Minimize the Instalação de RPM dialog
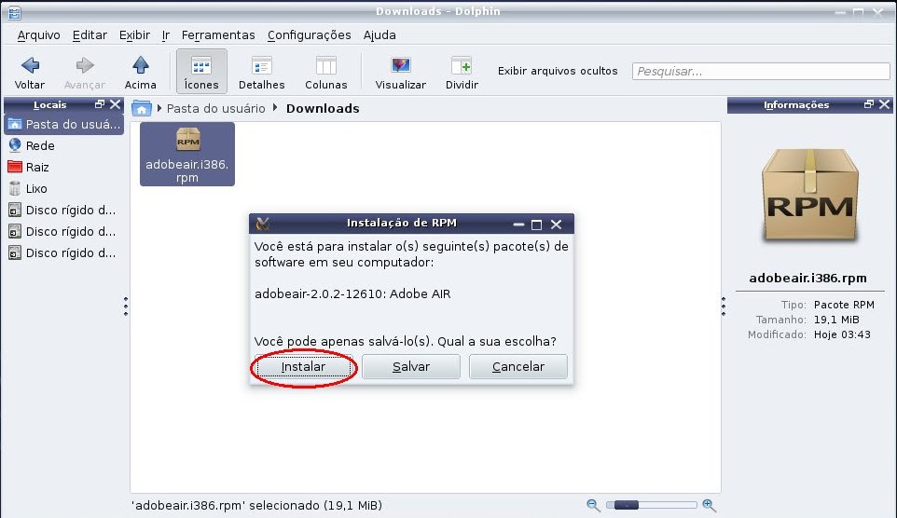 [x=518, y=225]
